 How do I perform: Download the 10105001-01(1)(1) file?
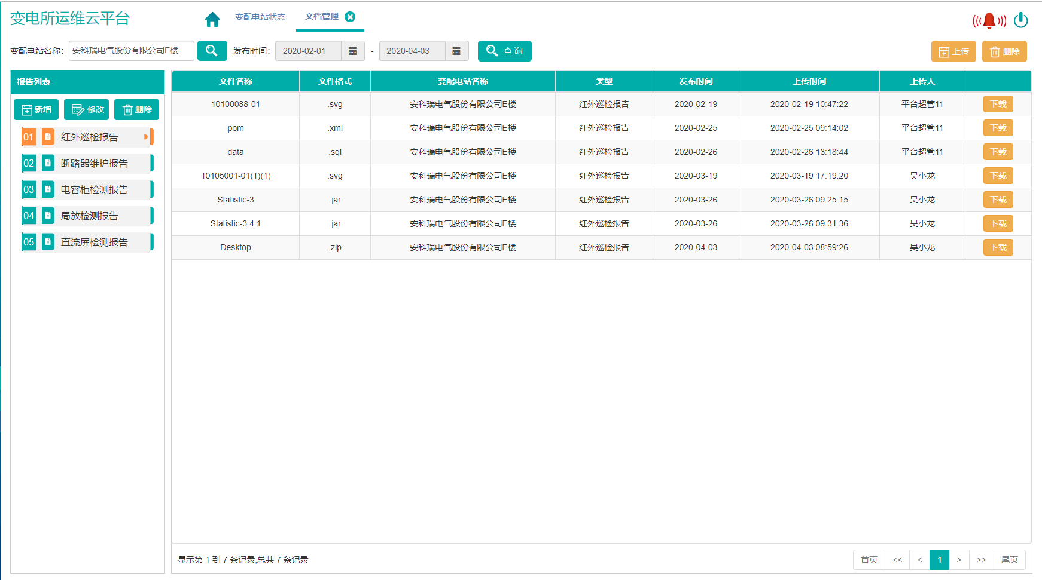tap(998, 176)
